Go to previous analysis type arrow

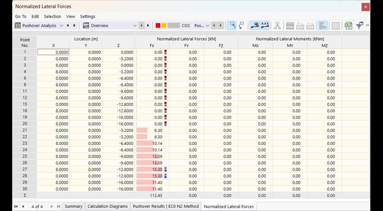(68, 25)
